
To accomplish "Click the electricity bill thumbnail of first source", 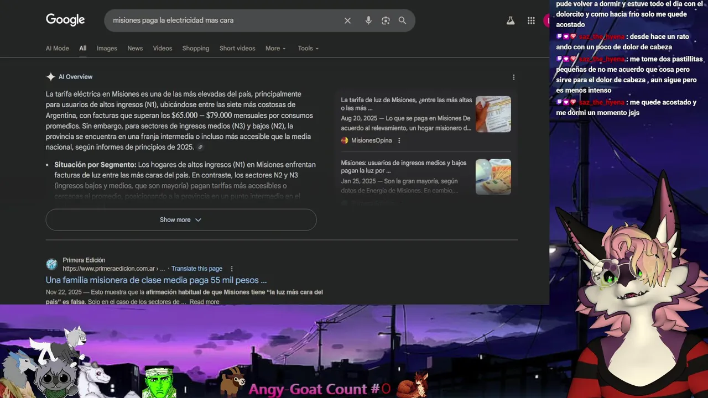I will tap(493, 114).
